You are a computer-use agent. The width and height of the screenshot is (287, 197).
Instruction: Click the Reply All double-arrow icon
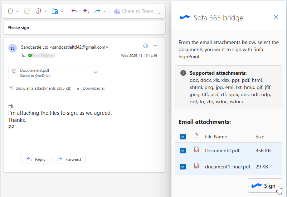pos(86,11)
